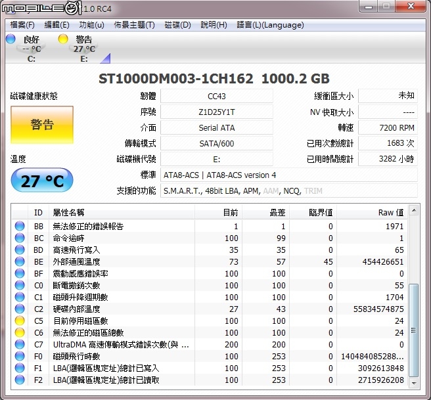The width and height of the screenshot is (431, 400).
Task: Select the UltraDMA 高速傳輸模式錯誤次數 attribute name
Action: click(x=121, y=344)
